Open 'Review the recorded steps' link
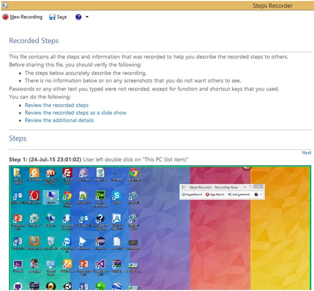 pos(57,105)
